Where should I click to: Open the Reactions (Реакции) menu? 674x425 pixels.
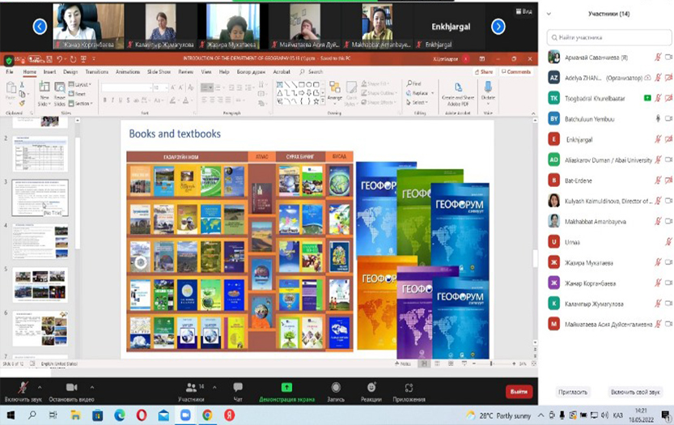pos(371,390)
